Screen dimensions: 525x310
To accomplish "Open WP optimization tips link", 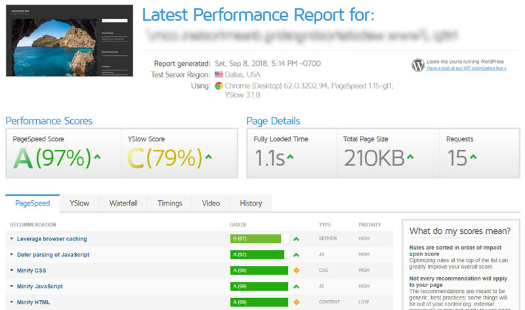I will click(466, 68).
